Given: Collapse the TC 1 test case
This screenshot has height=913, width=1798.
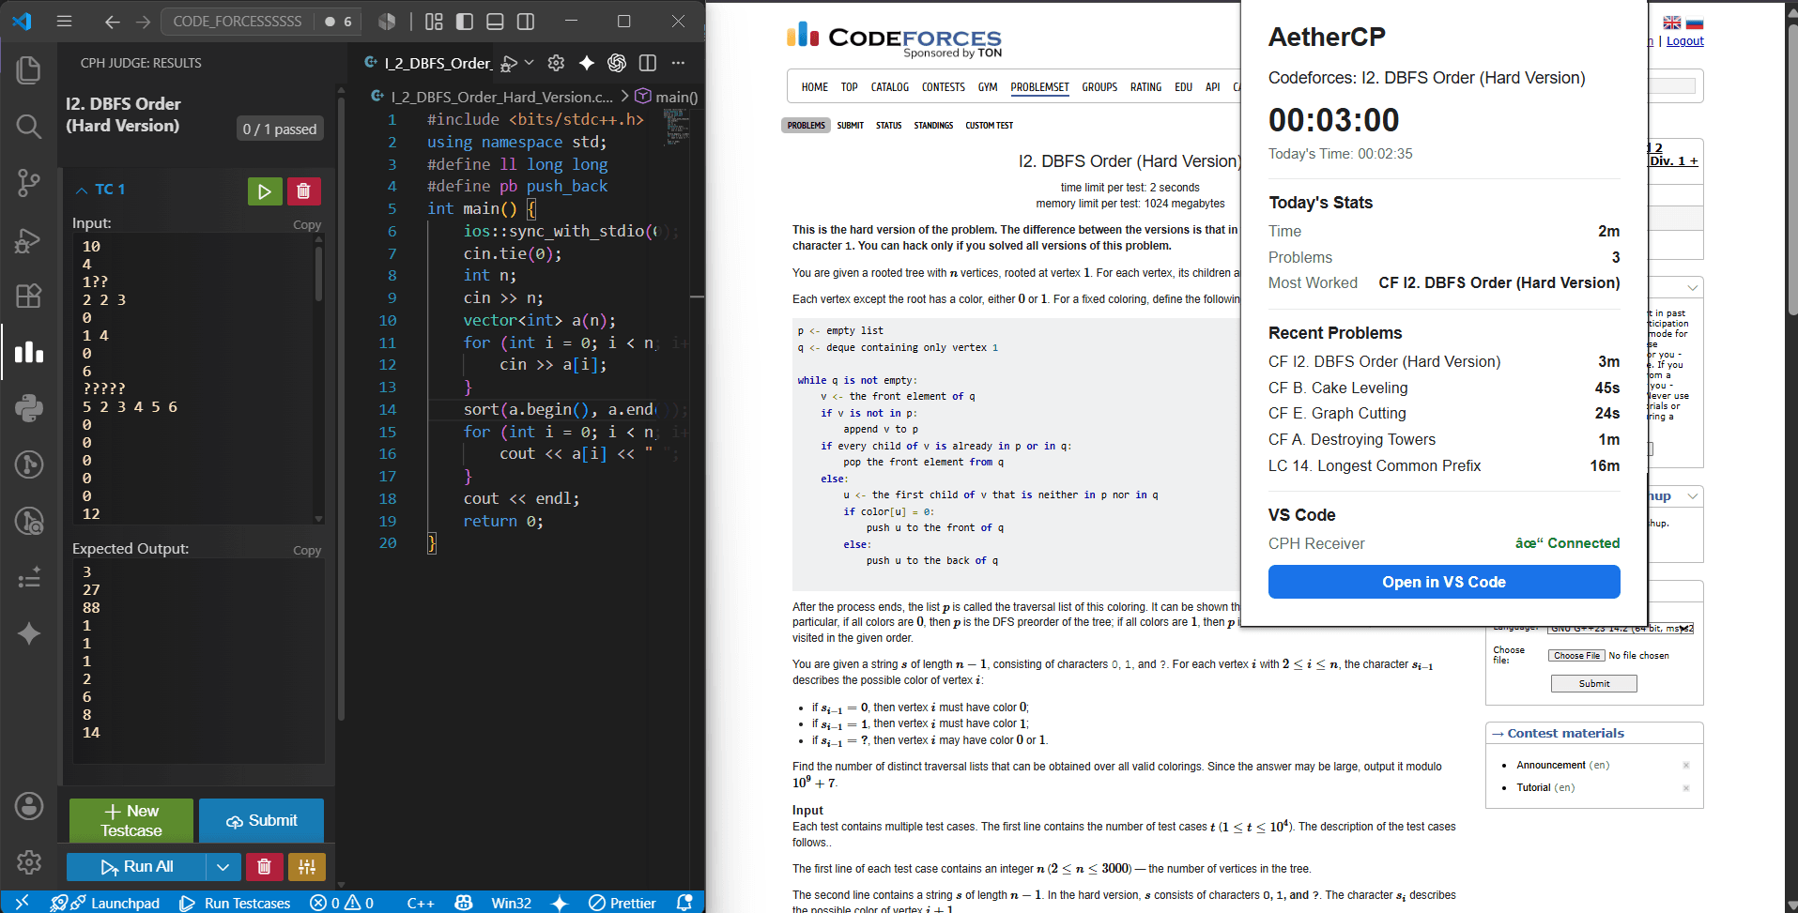Looking at the screenshot, I should [x=82, y=190].
